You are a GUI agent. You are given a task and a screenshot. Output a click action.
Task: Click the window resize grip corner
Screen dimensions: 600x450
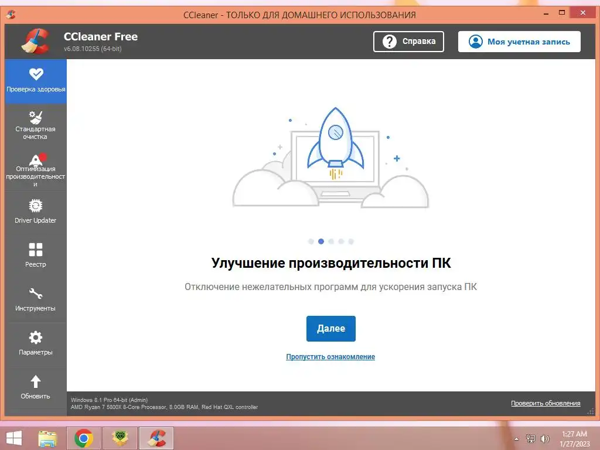click(x=591, y=411)
